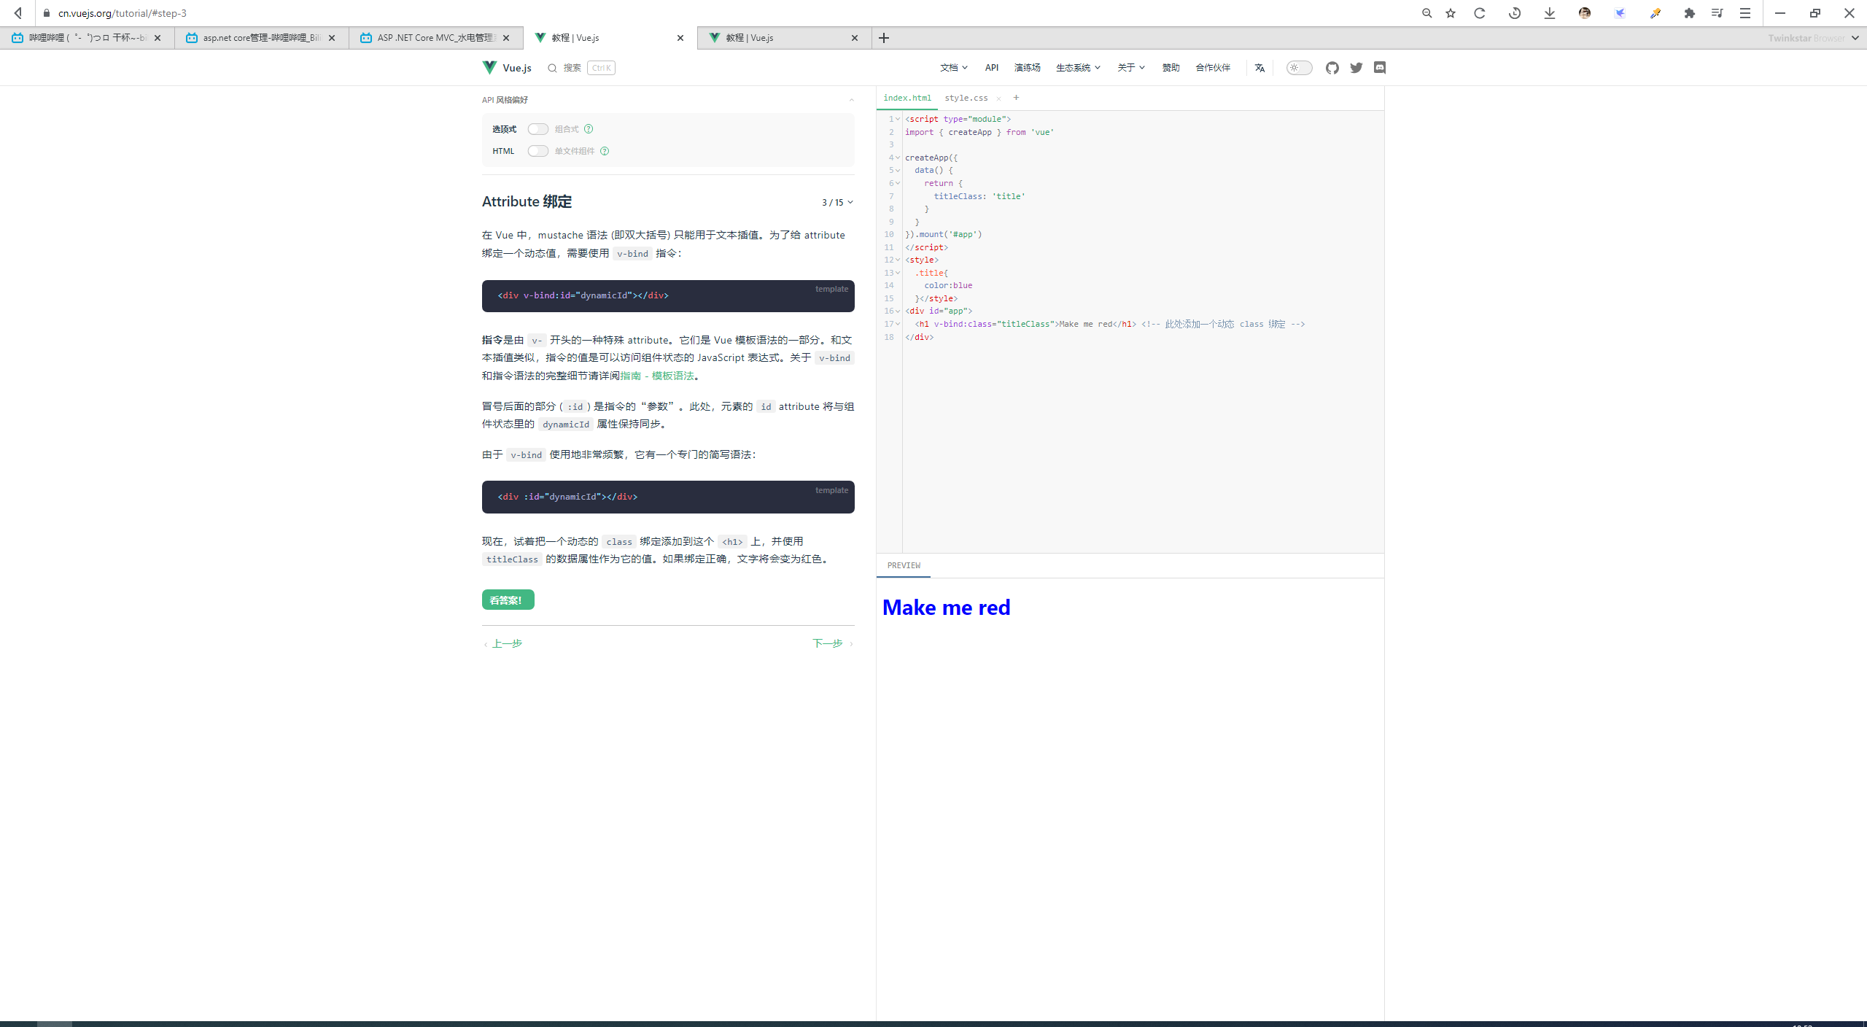Open the user profile avatar
1867x1027 pixels.
coord(1585,13)
